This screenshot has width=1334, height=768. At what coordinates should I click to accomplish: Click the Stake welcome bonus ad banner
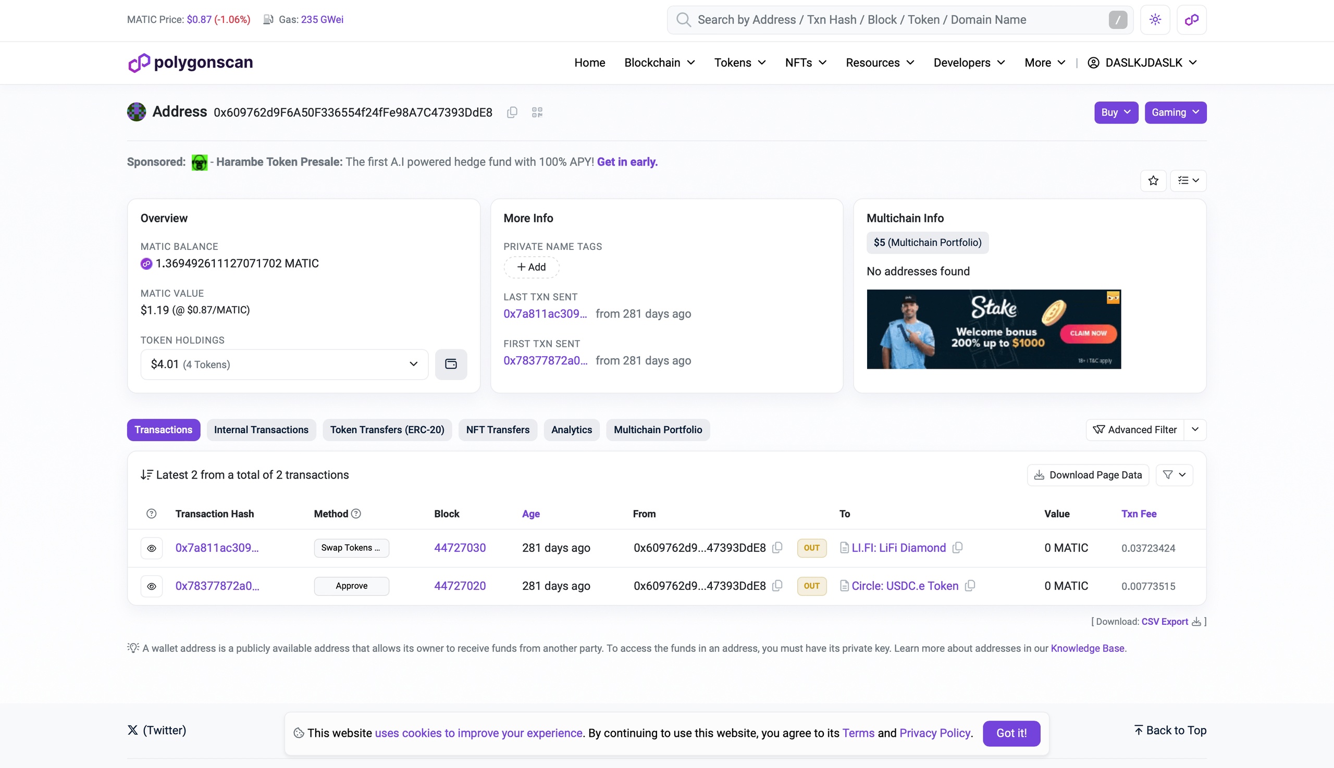pyautogui.click(x=994, y=329)
